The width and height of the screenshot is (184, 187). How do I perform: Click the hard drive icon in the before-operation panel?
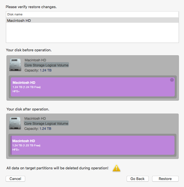pos(15,65)
